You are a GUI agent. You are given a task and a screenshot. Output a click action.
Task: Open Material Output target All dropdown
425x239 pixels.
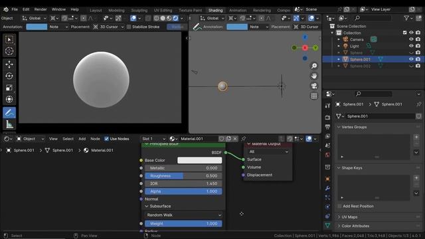coord(268,152)
